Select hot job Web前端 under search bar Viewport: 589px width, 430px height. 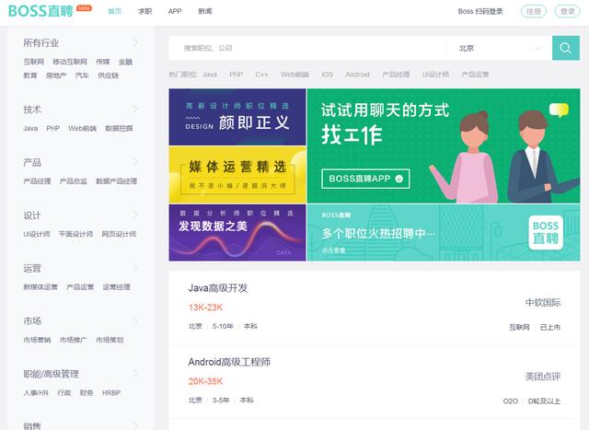[x=294, y=75]
